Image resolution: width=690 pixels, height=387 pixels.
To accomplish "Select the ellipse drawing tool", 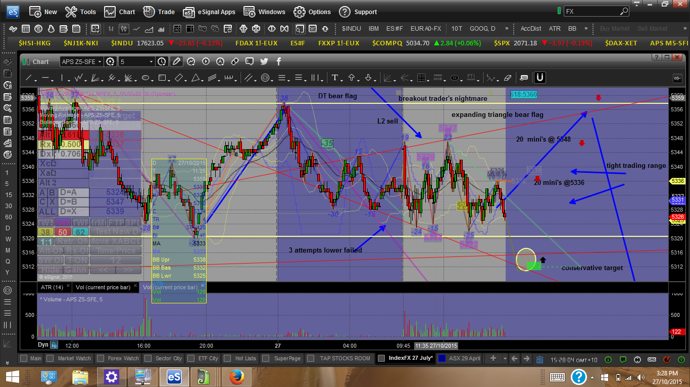I will pyautogui.click(x=146, y=78).
